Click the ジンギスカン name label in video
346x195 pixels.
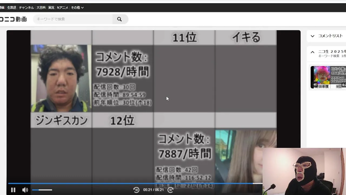point(61,121)
